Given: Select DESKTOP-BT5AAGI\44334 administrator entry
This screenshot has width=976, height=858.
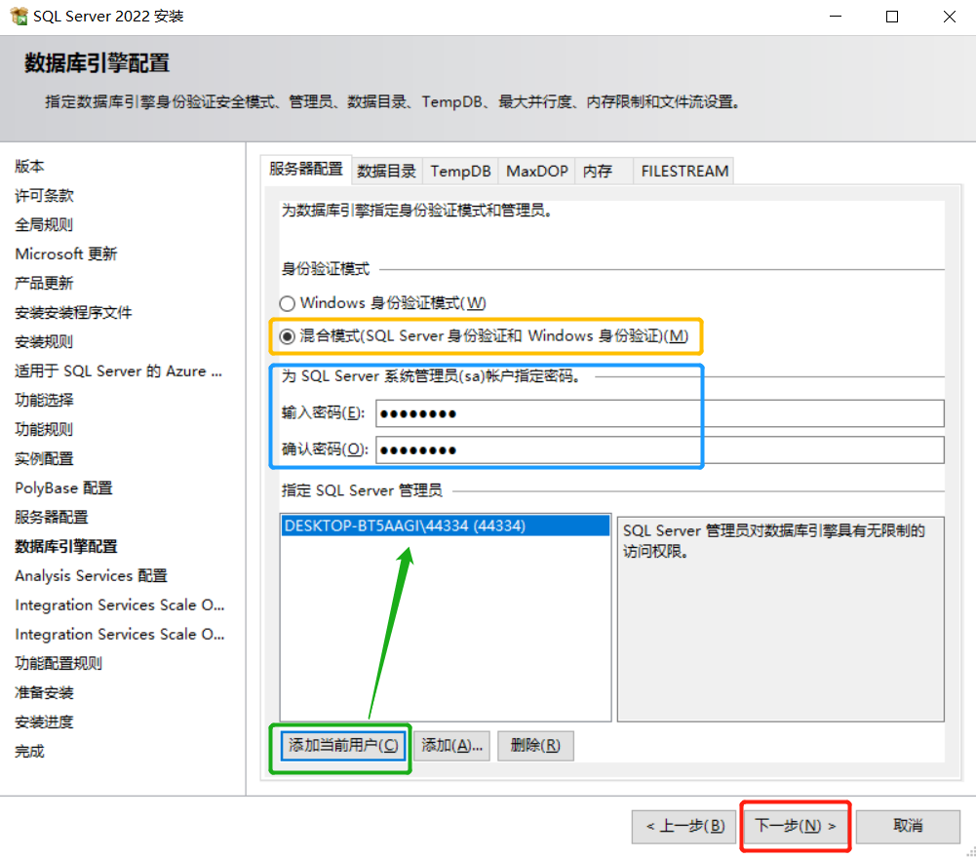Looking at the screenshot, I should [445, 526].
